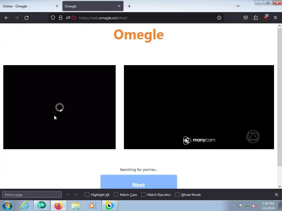
Task: Open the Firefox application menu
Action: click(x=275, y=18)
